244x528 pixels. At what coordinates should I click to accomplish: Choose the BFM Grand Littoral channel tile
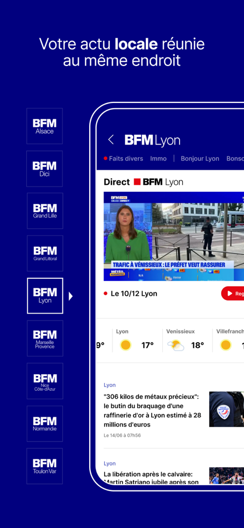click(45, 253)
